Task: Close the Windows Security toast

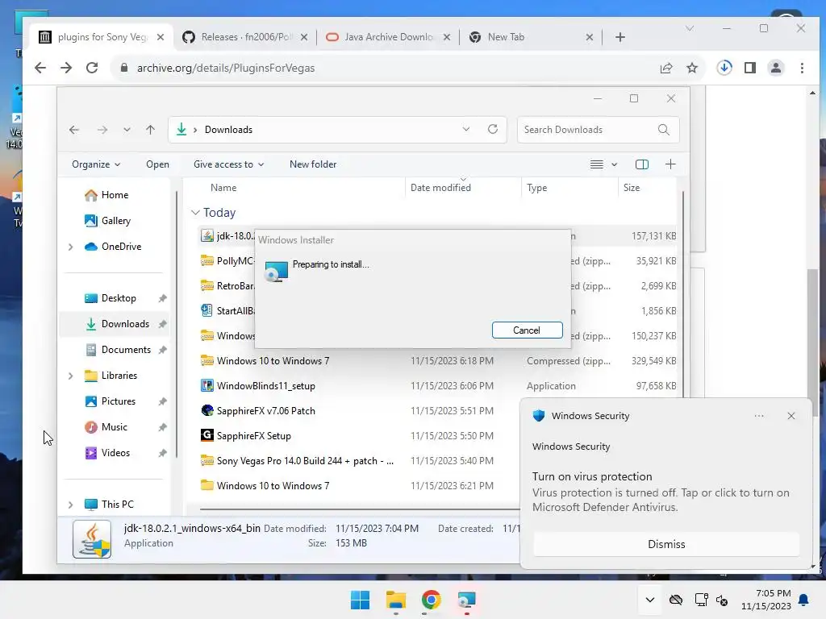Action: 791,416
